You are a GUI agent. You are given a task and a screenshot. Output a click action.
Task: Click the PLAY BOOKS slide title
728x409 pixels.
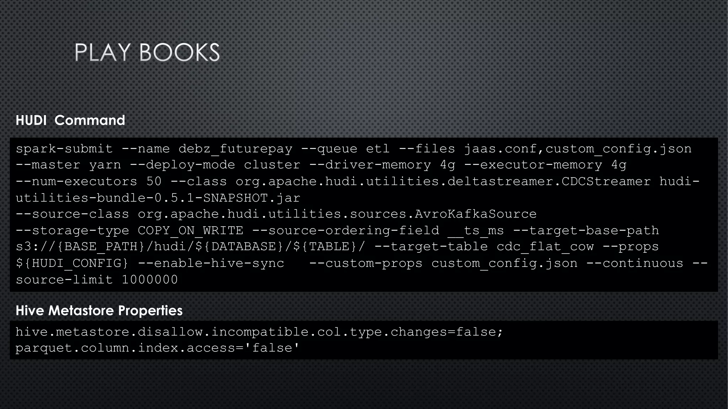tap(147, 53)
